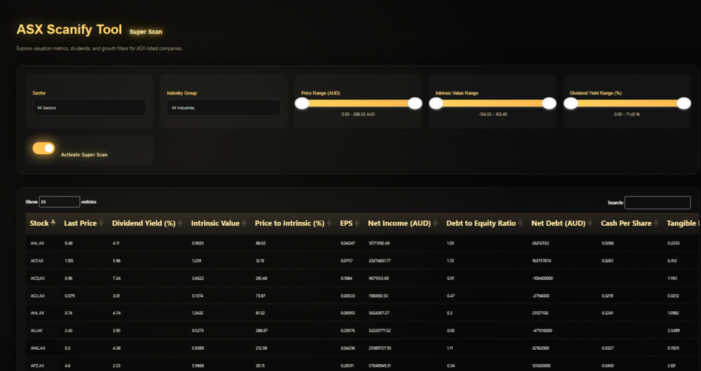
Task: Click net income value 5654307.27
Action: (x=379, y=314)
